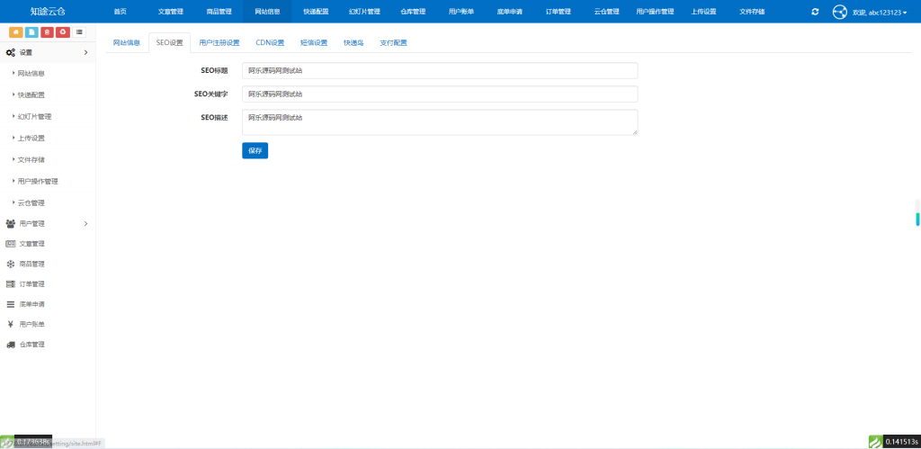Click the red trash shortcut icon
The image size is (921, 449).
tap(48, 32)
